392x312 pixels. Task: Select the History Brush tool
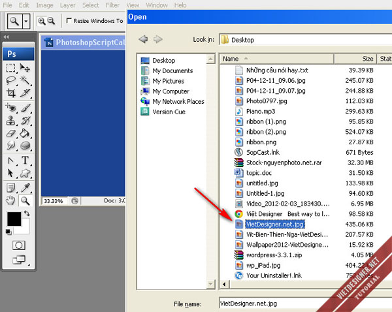pyautogui.click(x=25, y=121)
